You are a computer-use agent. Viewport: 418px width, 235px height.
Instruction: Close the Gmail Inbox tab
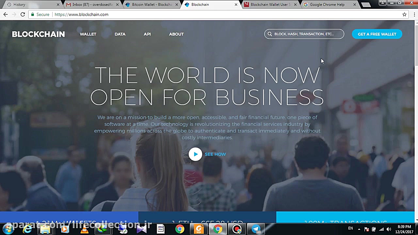tap(117, 5)
